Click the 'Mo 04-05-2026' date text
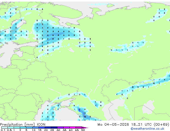The width and height of the screenshot is (170, 131). [113, 125]
